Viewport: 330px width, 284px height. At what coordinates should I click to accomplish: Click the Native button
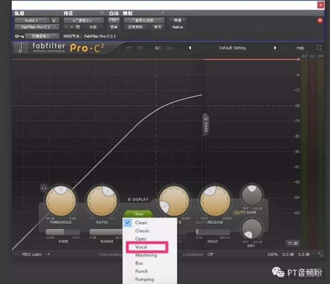coord(177,27)
